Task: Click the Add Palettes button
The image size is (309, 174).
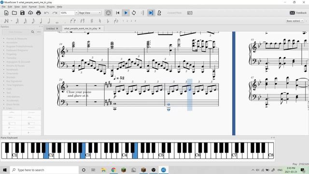Action: pos(15,32)
